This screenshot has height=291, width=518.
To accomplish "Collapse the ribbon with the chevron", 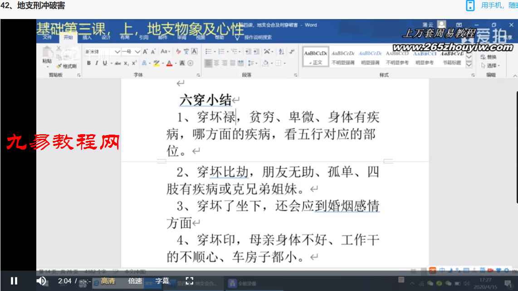I will point(515,76).
